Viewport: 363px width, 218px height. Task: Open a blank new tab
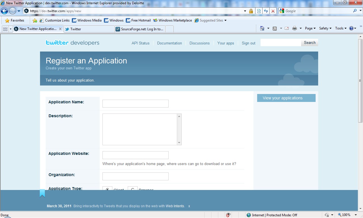pos(169,29)
